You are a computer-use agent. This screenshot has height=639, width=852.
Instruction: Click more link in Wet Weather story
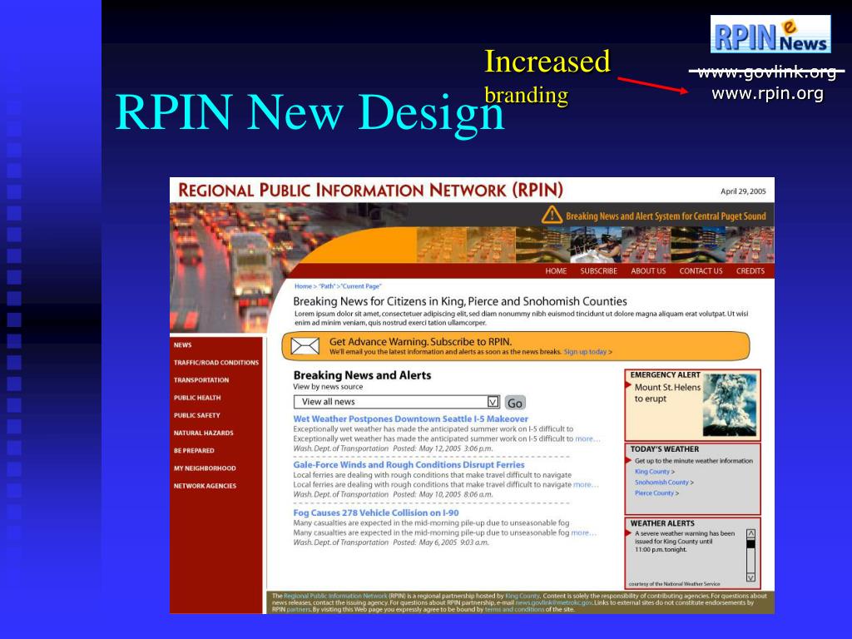click(x=587, y=438)
